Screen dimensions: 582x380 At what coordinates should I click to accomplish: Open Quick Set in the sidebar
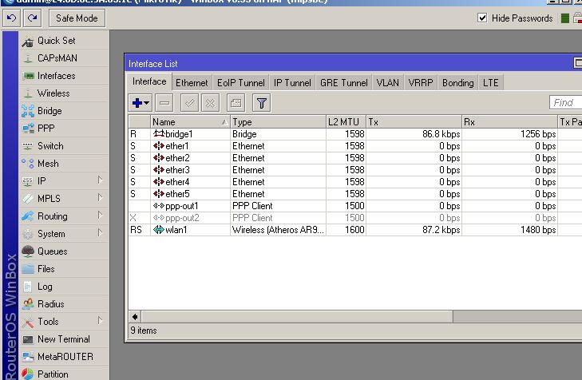coord(64,41)
